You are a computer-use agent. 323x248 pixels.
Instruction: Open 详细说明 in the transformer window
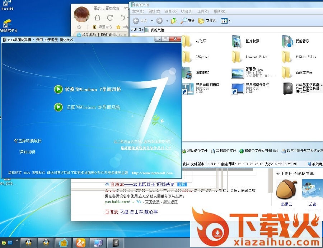(x=27, y=152)
